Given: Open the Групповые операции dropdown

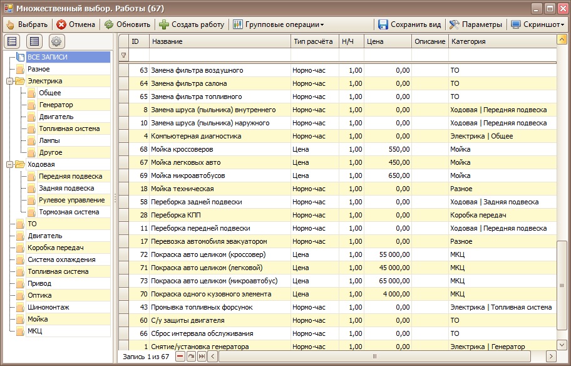Looking at the screenshot, I should click(x=279, y=24).
